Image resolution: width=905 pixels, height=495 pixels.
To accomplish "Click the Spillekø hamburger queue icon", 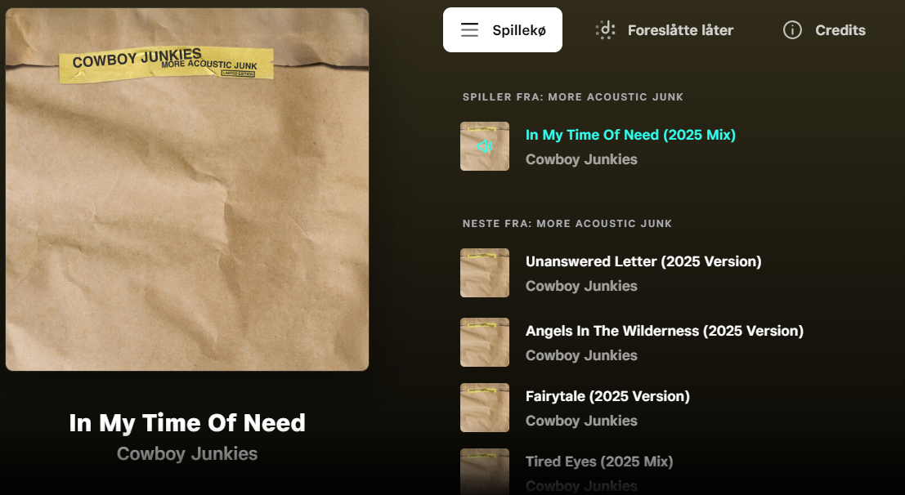I will 469,30.
